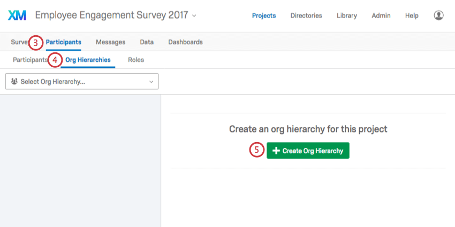
Task: Open the Directories navigation link
Action: [x=306, y=15]
